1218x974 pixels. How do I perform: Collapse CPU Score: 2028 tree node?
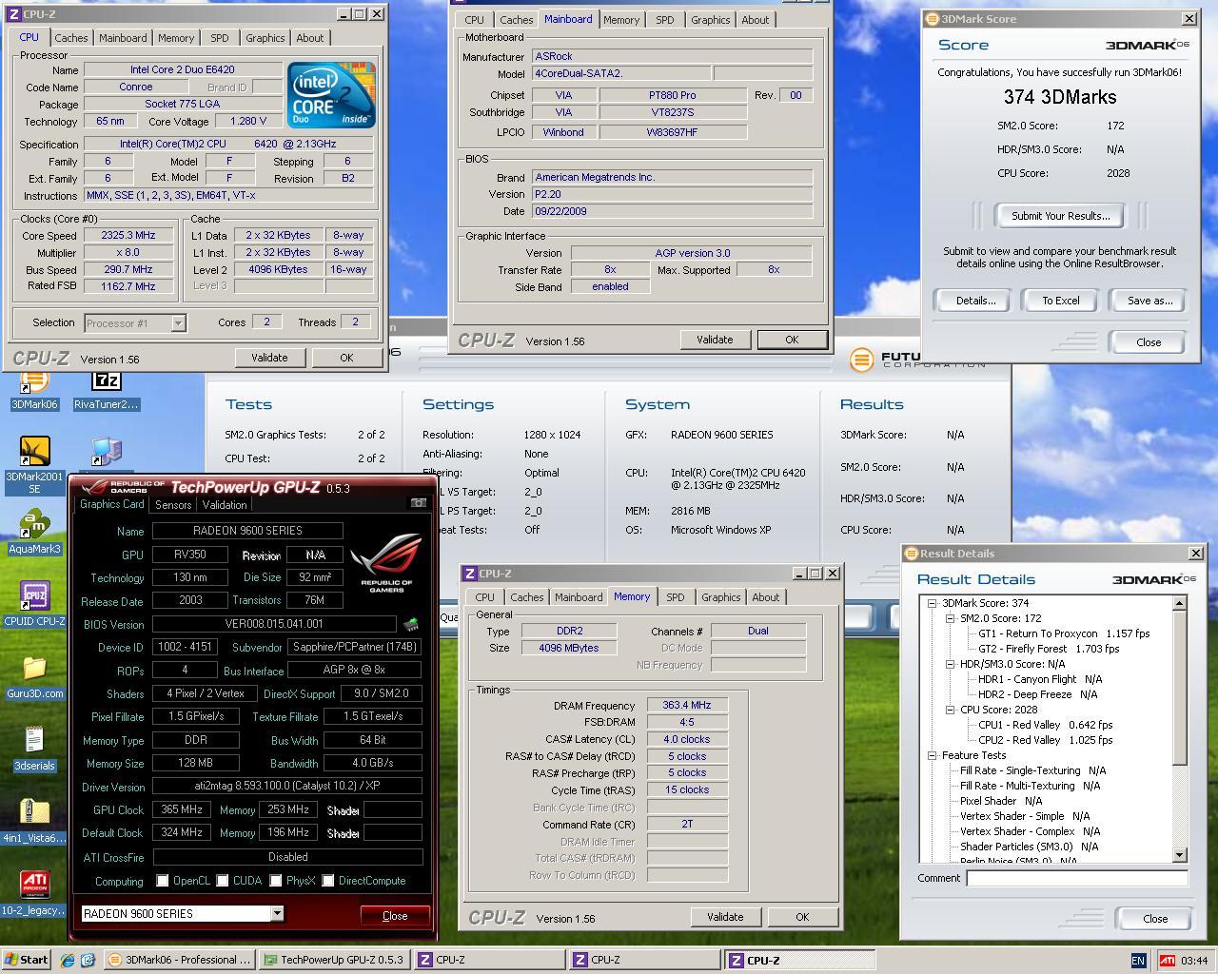[x=949, y=710]
